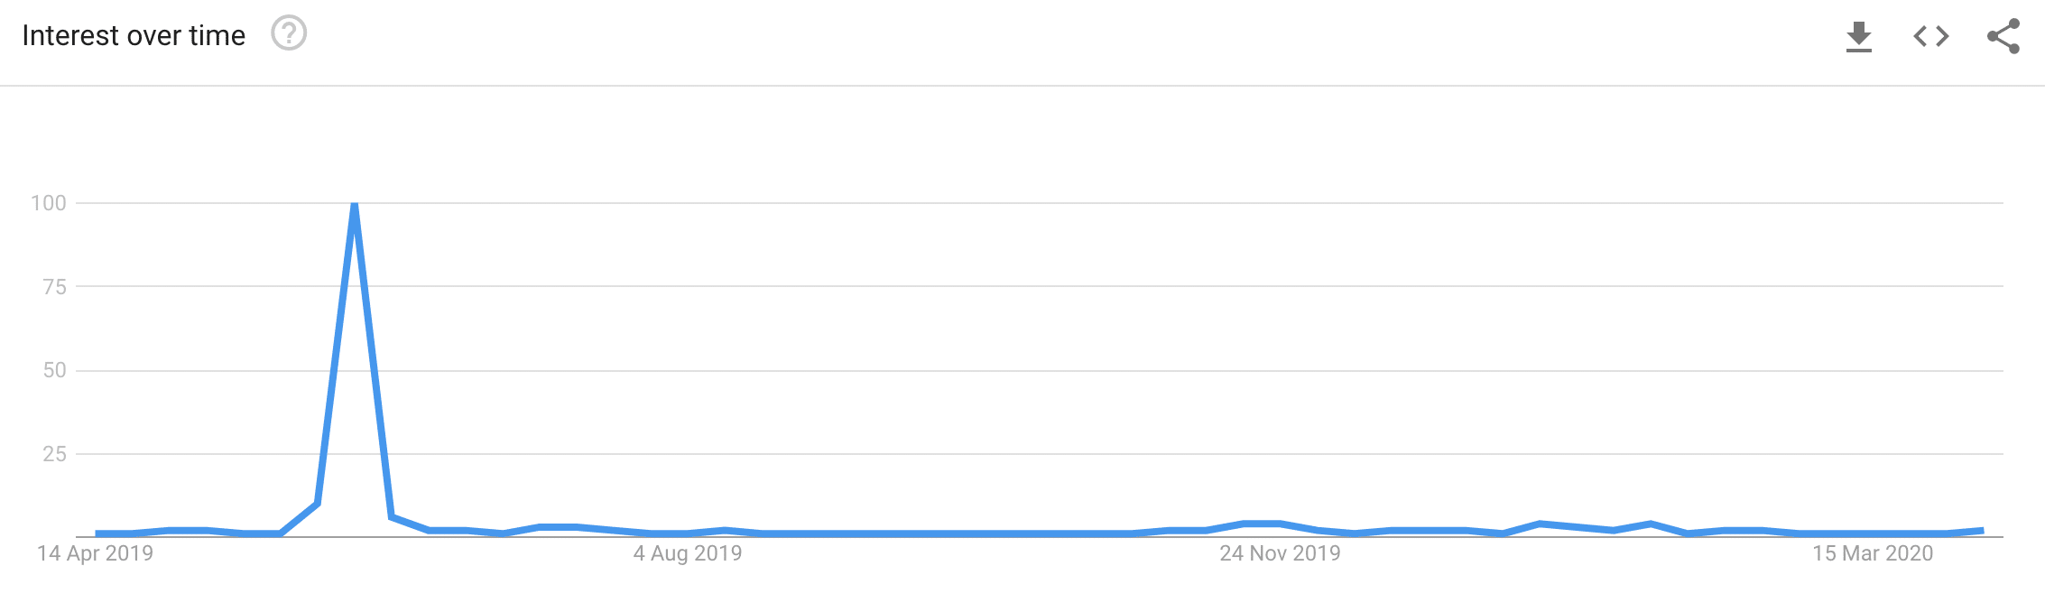This screenshot has height=612, width=2045.
Task: Open the help question mark tooltip
Action: [x=289, y=34]
